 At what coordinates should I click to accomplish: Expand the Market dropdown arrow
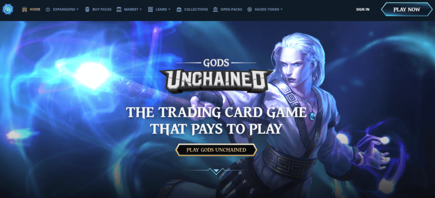click(141, 9)
